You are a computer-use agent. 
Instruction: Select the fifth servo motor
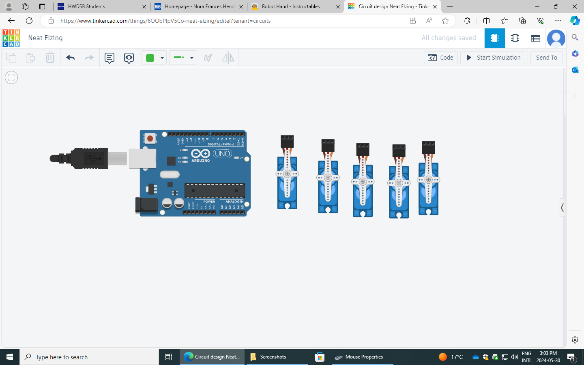pos(428,178)
